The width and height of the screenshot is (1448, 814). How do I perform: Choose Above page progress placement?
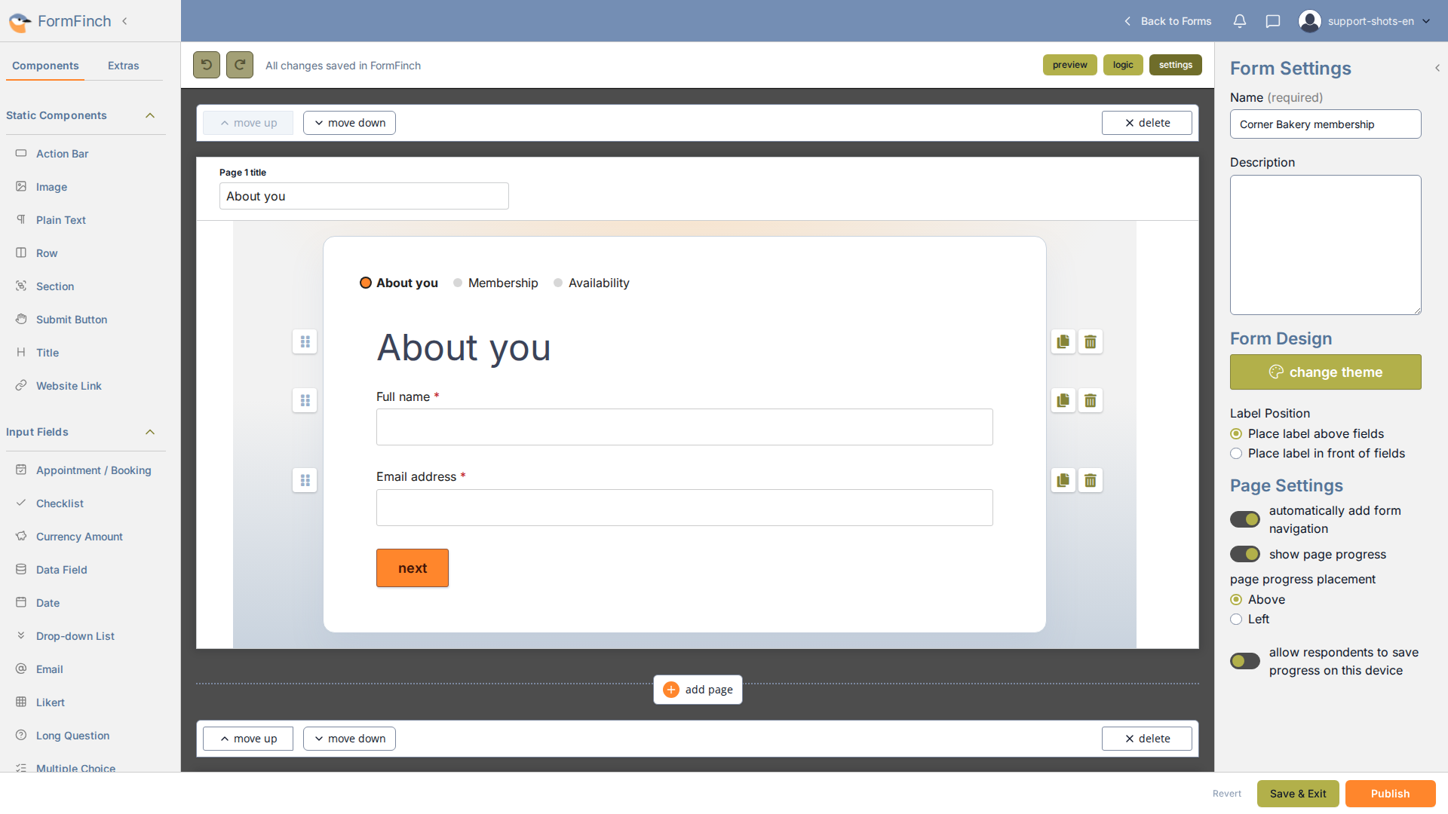1236,599
